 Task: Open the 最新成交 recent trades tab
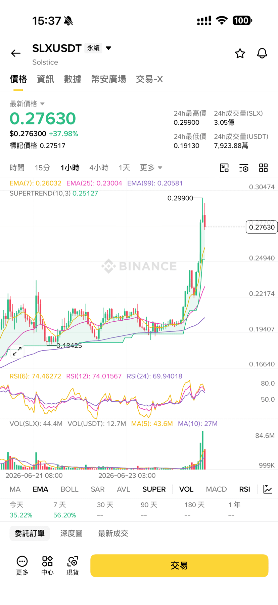tap(113, 533)
